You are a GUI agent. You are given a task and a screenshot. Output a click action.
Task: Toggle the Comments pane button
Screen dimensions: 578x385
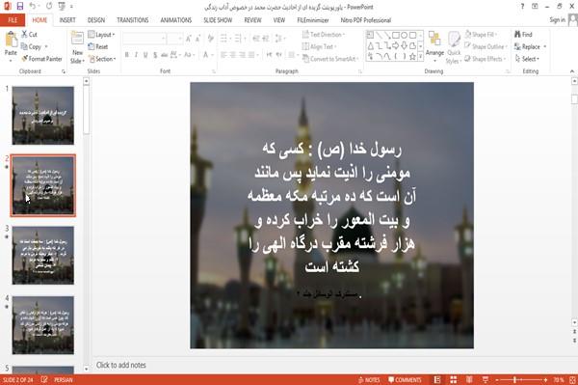click(405, 380)
